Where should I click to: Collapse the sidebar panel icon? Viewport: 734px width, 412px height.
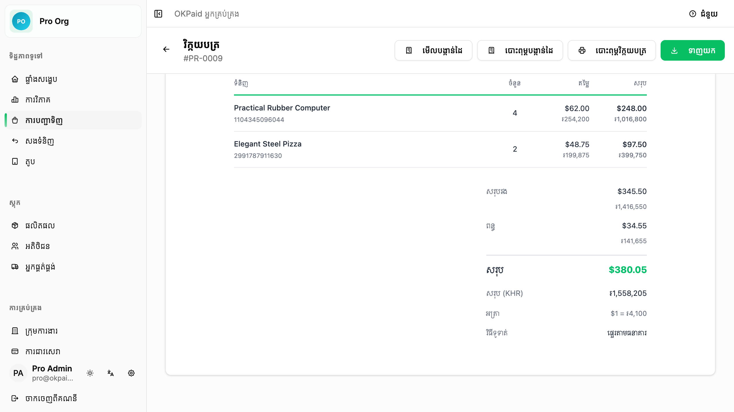[x=158, y=14]
